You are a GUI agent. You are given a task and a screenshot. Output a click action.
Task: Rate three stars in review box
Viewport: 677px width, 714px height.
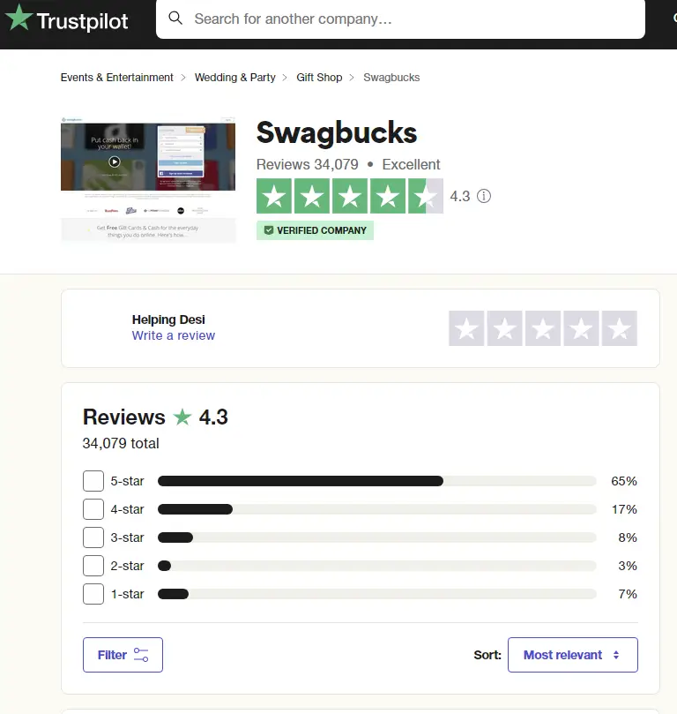[543, 328]
